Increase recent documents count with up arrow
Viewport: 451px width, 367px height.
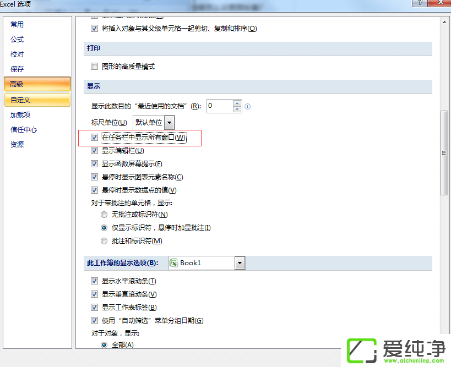tap(237, 103)
